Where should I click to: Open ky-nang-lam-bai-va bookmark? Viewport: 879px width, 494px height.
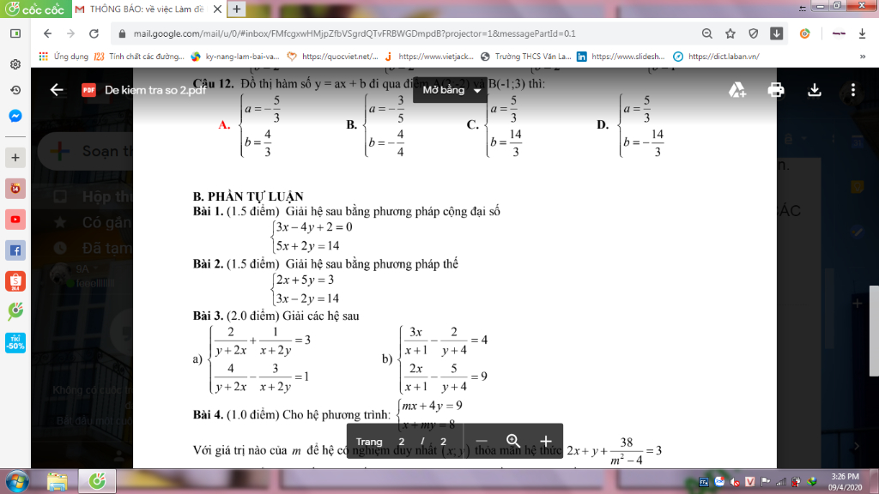235,57
